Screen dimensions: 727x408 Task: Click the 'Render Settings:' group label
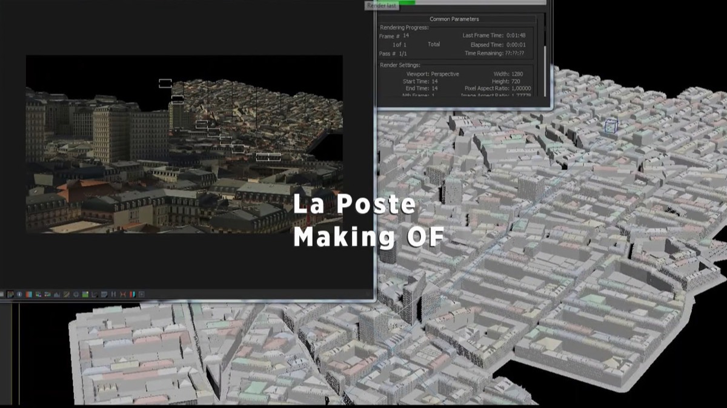click(x=400, y=65)
